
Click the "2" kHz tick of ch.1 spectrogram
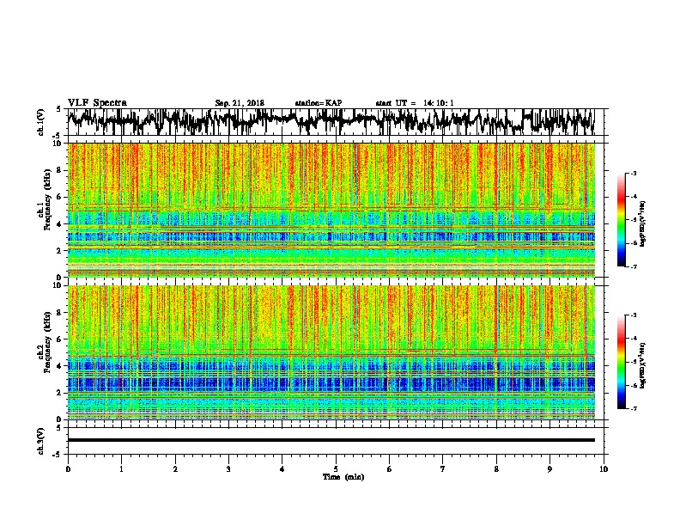pos(60,251)
